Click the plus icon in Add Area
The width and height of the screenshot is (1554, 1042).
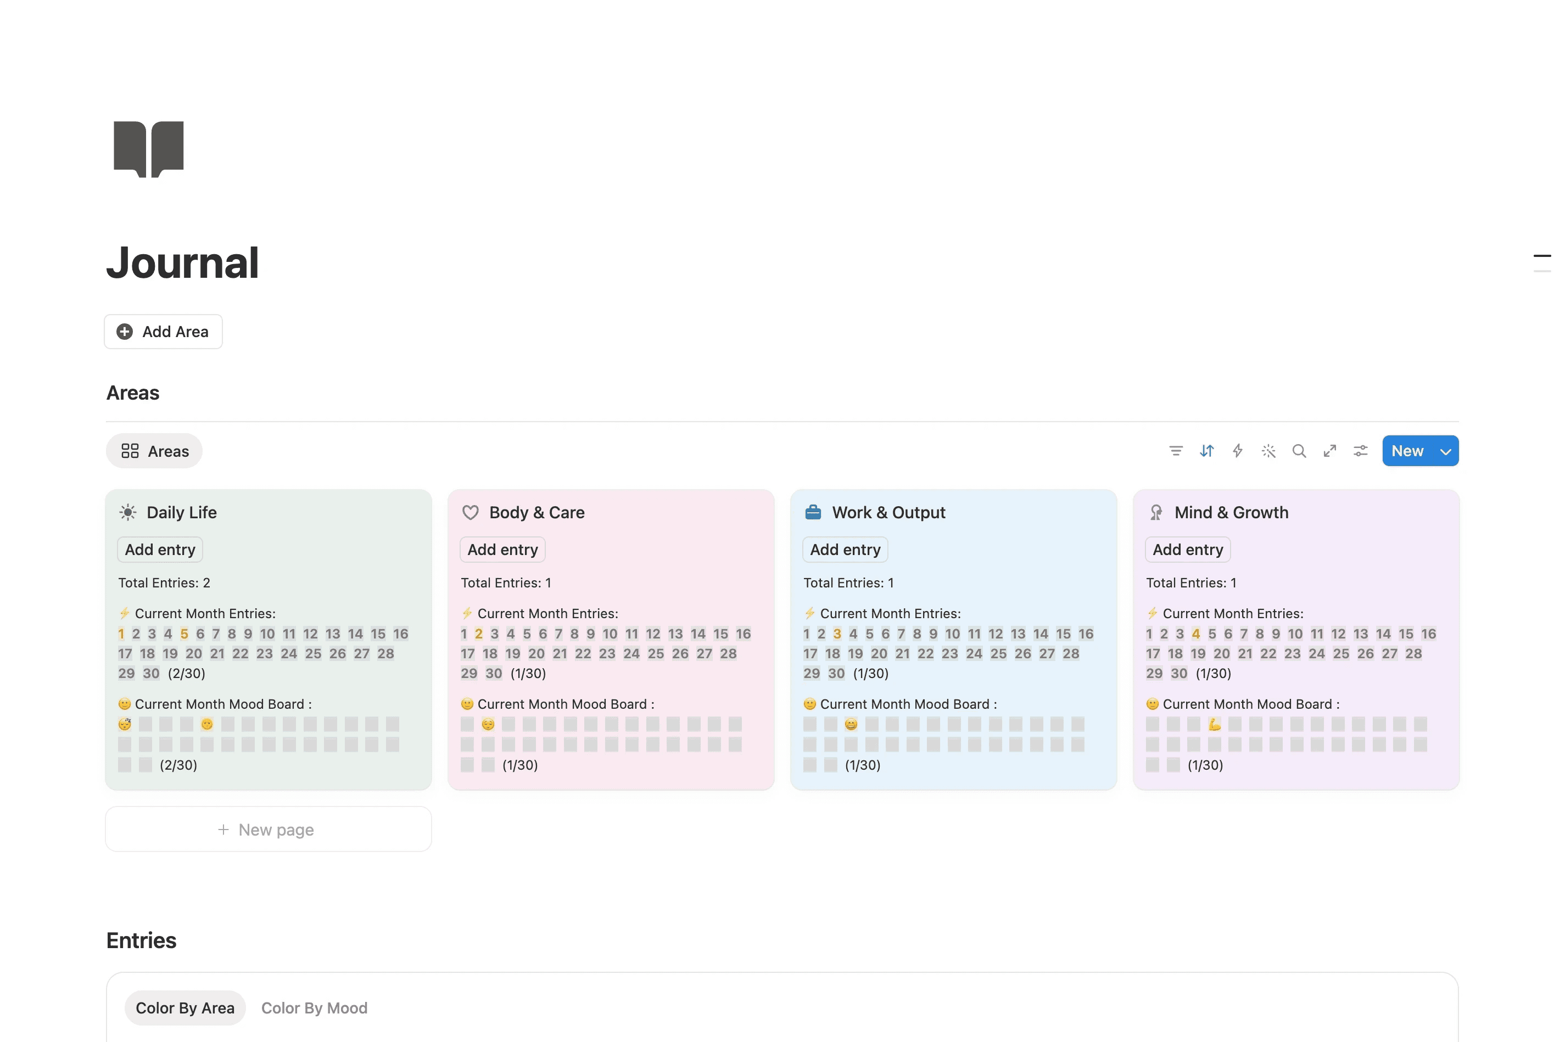(125, 332)
